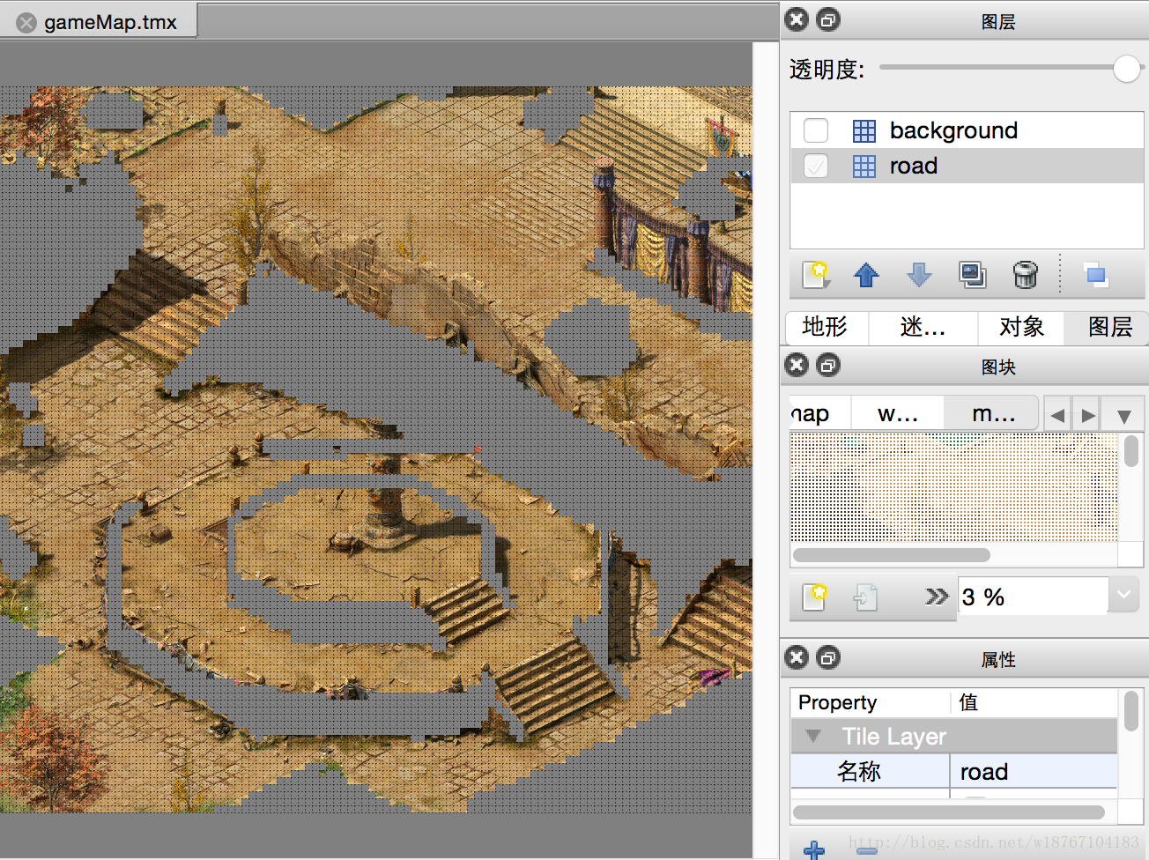Open the tileset zoom dropdown arrow

[x=1123, y=595]
